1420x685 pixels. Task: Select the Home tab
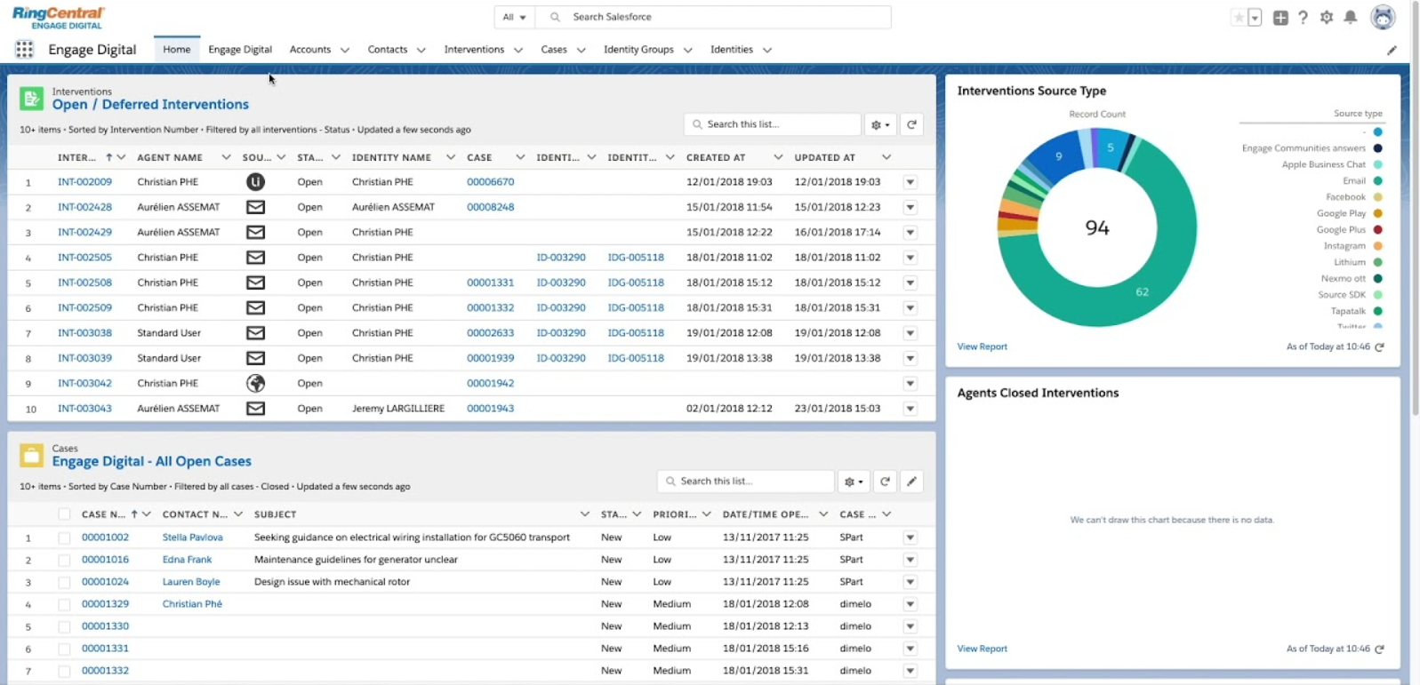pyautogui.click(x=176, y=50)
